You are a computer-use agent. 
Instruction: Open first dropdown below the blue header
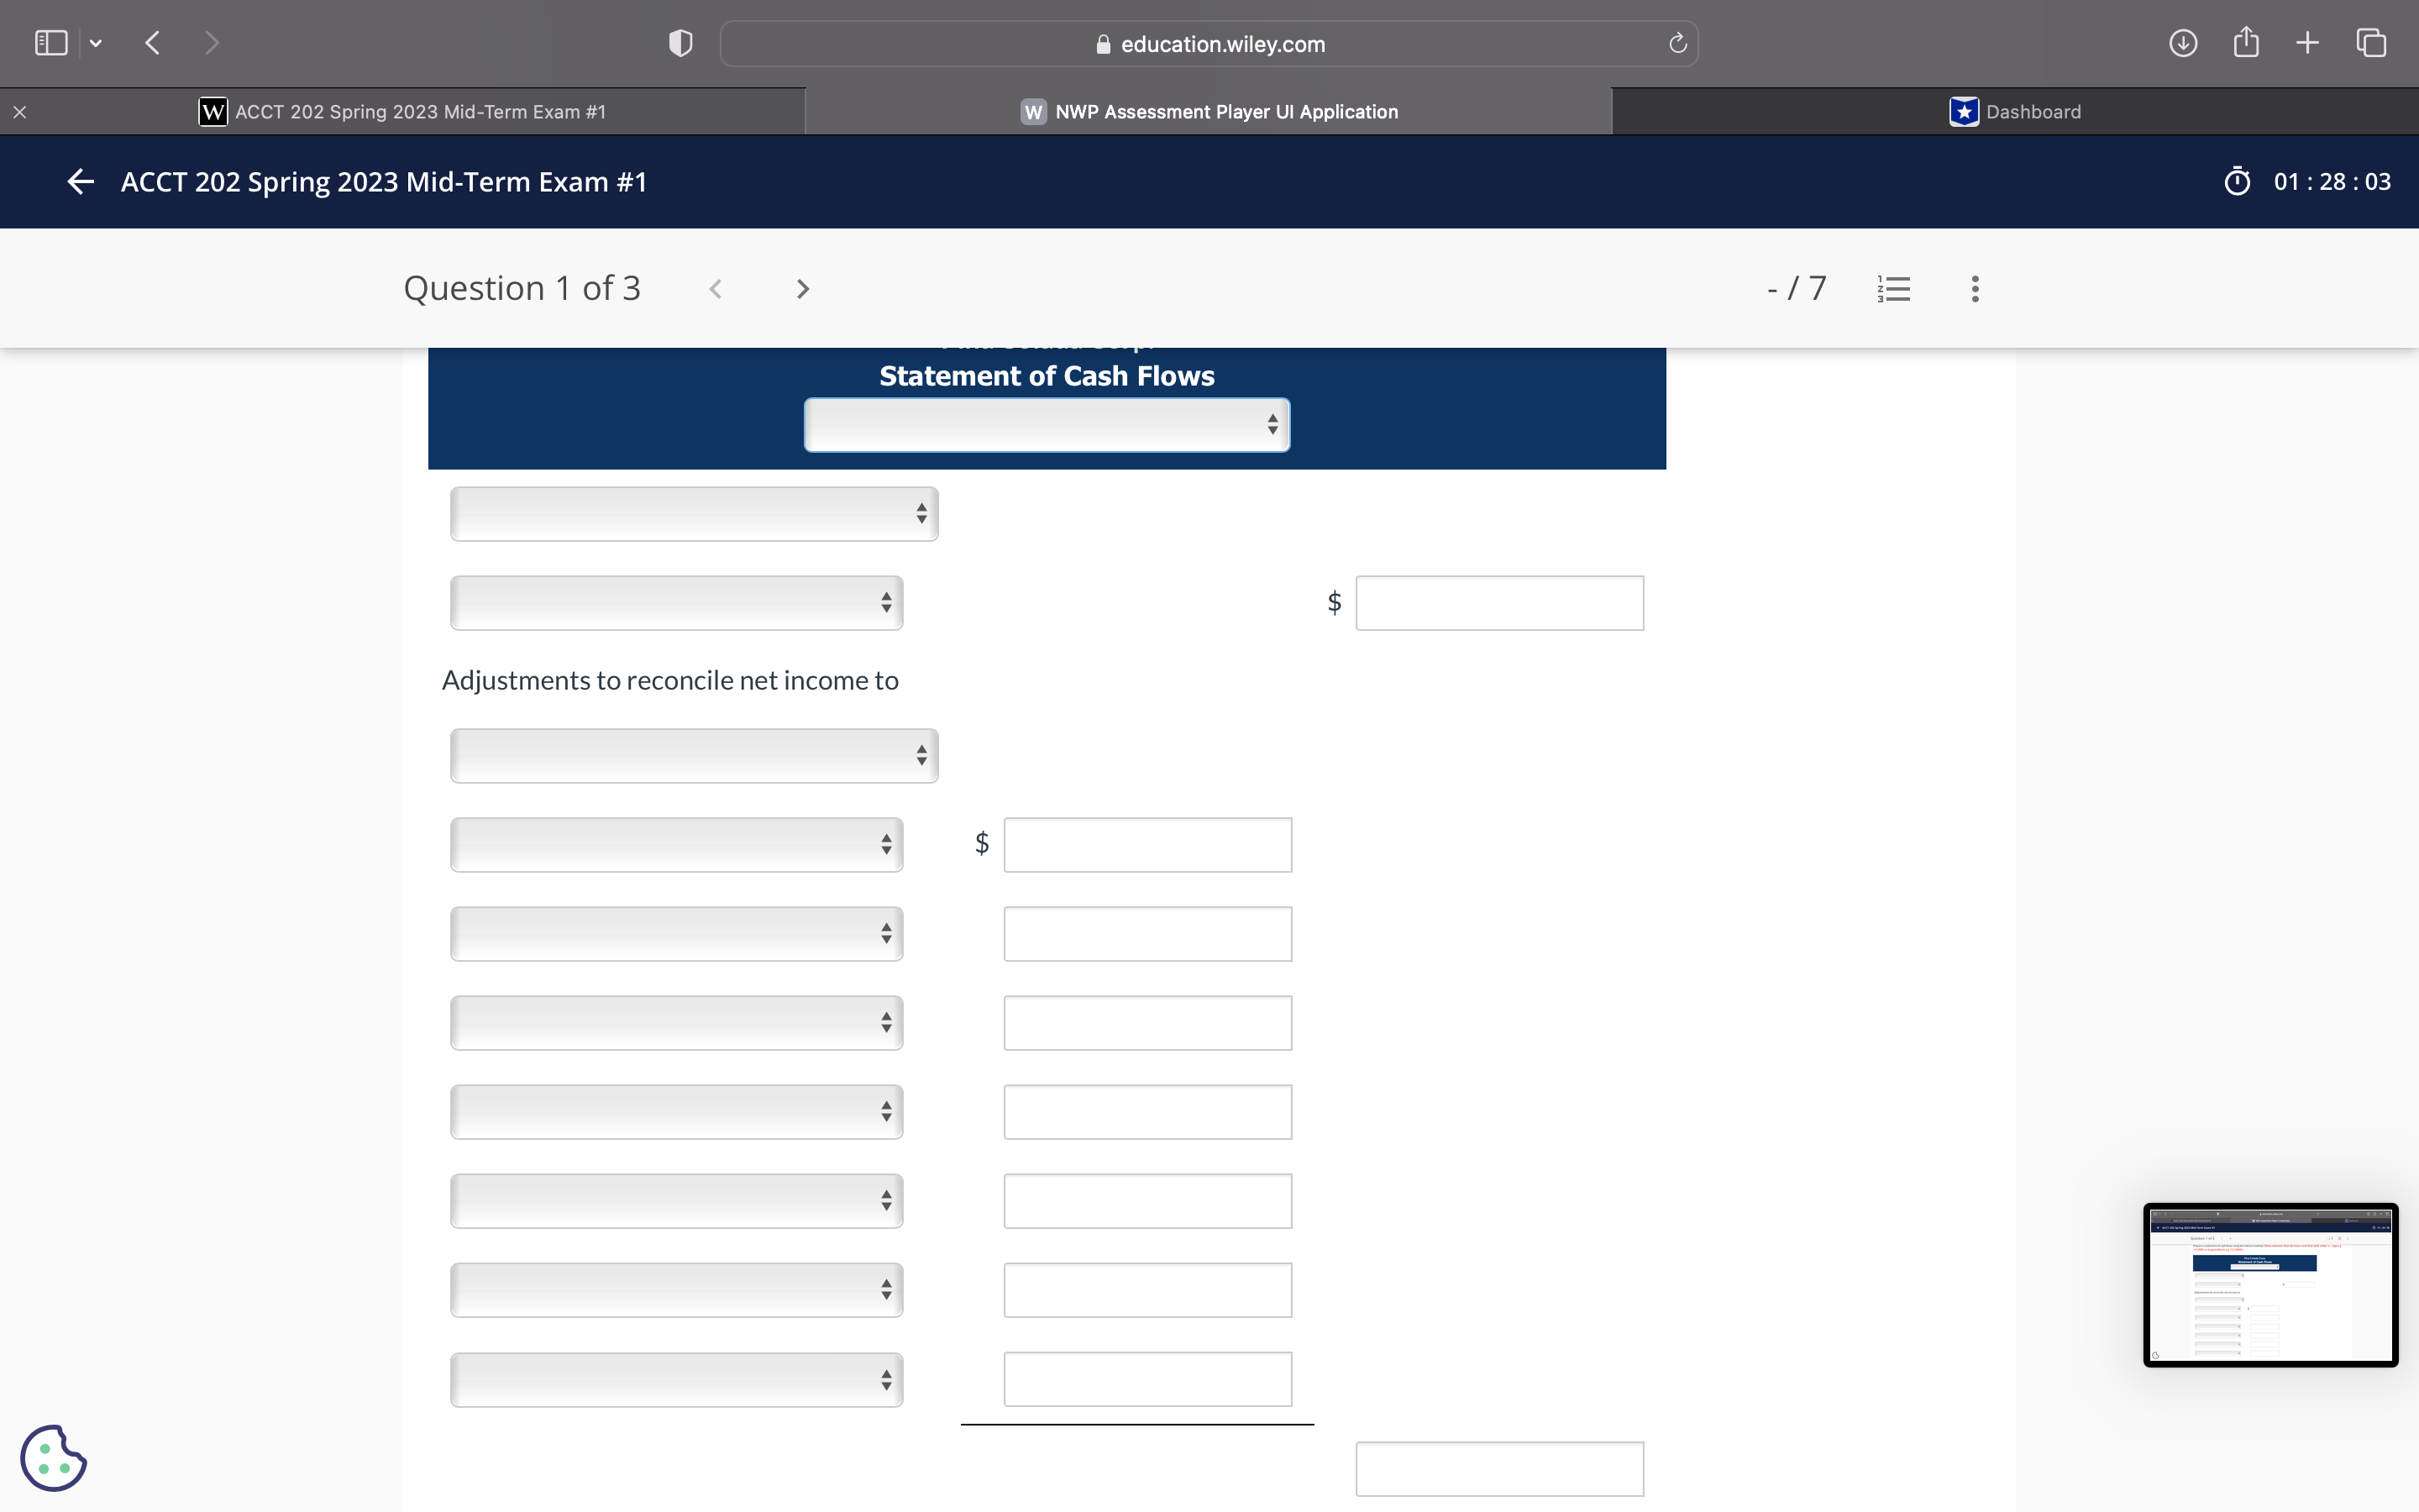[x=693, y=514]
